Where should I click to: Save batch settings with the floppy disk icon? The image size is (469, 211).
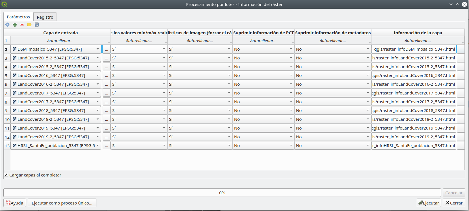37,25
